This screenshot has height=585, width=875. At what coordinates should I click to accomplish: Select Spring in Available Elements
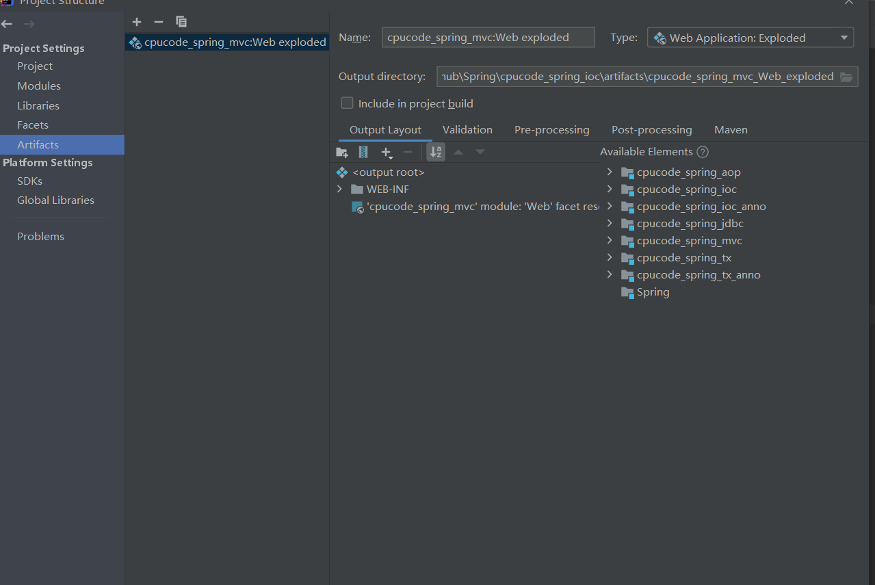(653, 292)
